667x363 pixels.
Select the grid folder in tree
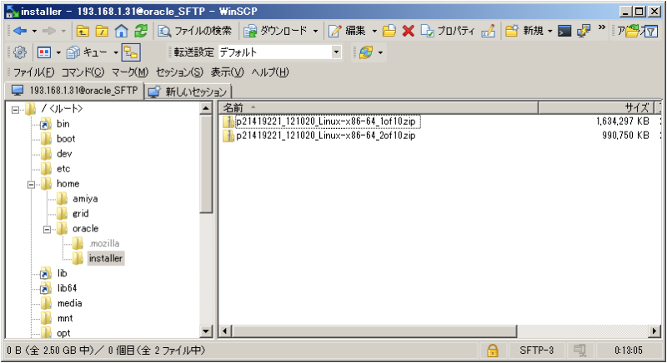click(80, 214)
